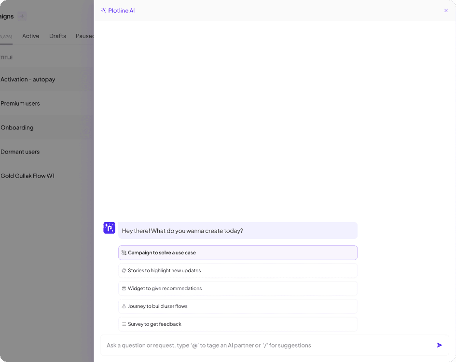Close the Plotline AI panel

tap(446, 11)
